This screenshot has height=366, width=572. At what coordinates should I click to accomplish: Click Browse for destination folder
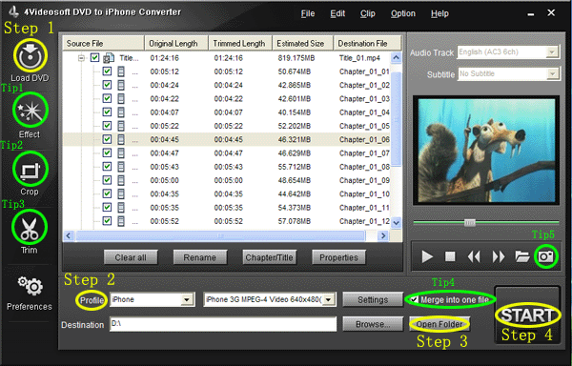373,324
